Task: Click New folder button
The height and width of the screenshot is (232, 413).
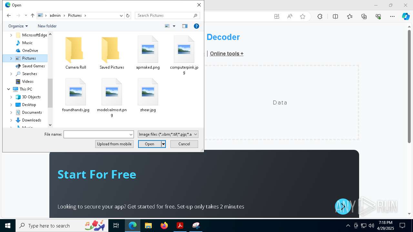Action: [x=47, y=26]
